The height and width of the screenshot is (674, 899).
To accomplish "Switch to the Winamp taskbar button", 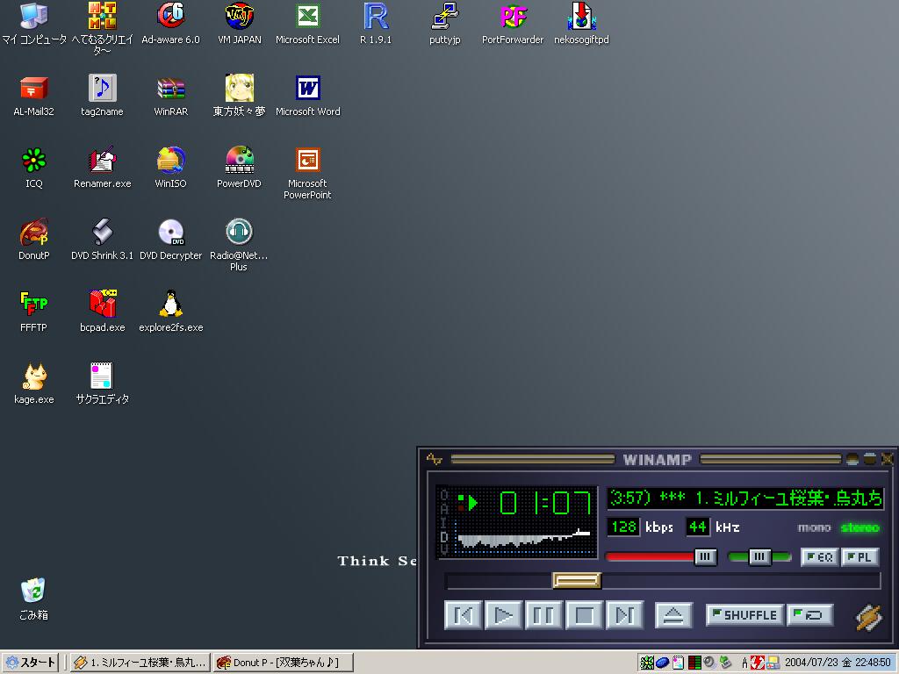I will point(140,663).
